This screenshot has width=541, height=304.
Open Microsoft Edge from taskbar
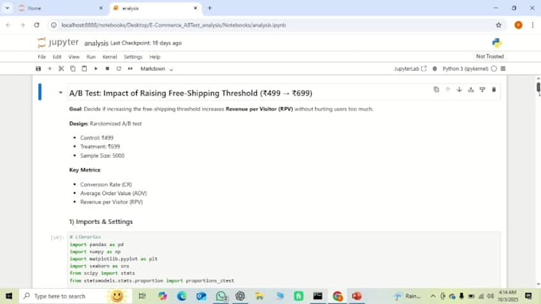182,296
